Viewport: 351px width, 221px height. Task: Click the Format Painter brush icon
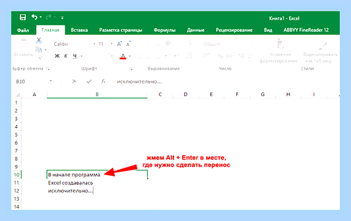40,58
